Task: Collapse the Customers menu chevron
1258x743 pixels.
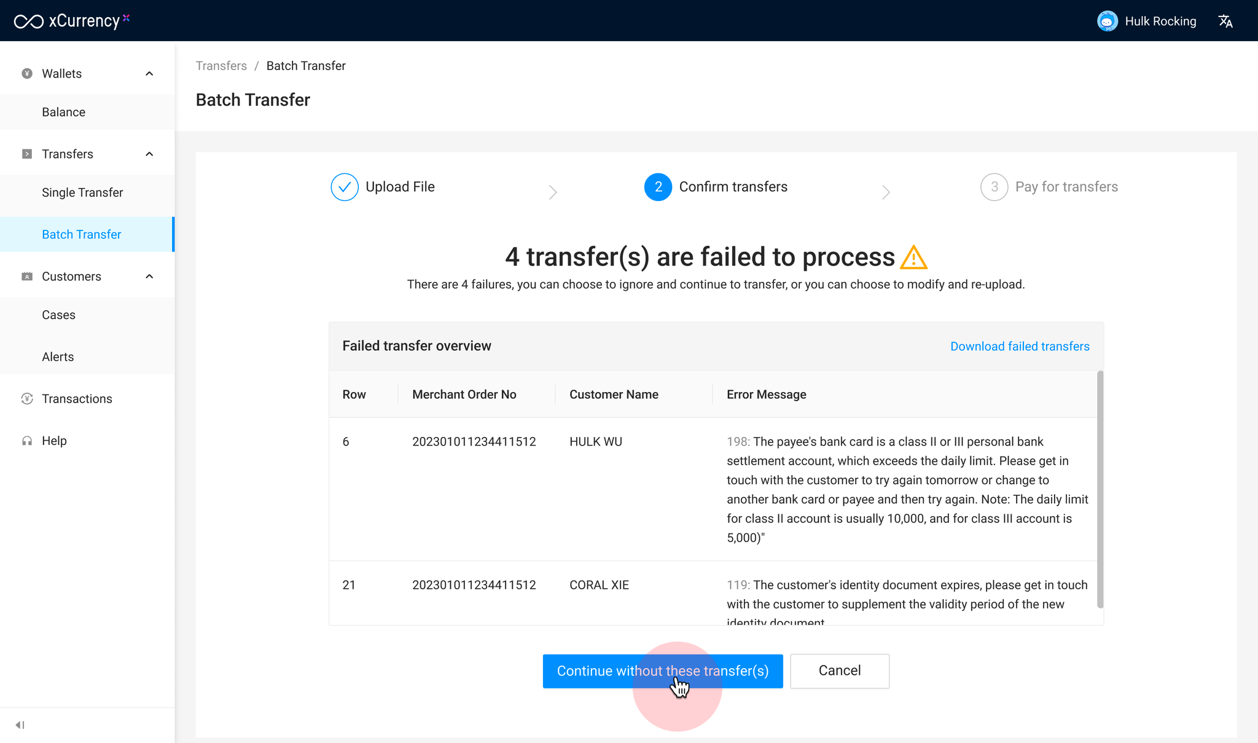Action: click(149, 277)
